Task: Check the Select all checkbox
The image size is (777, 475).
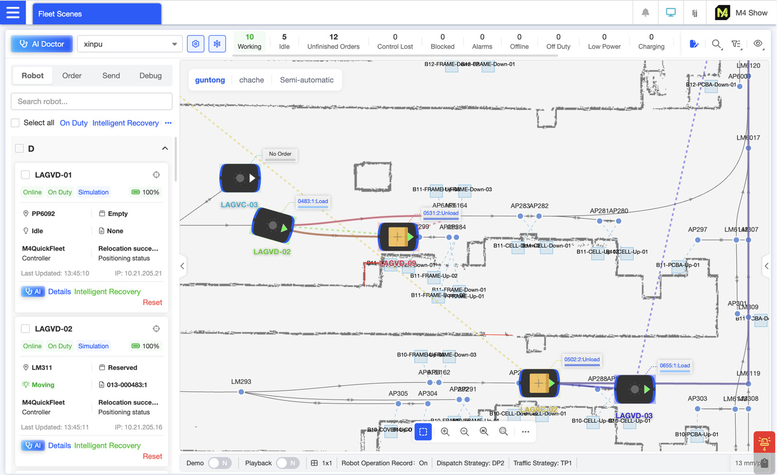Action: point(15,123)
